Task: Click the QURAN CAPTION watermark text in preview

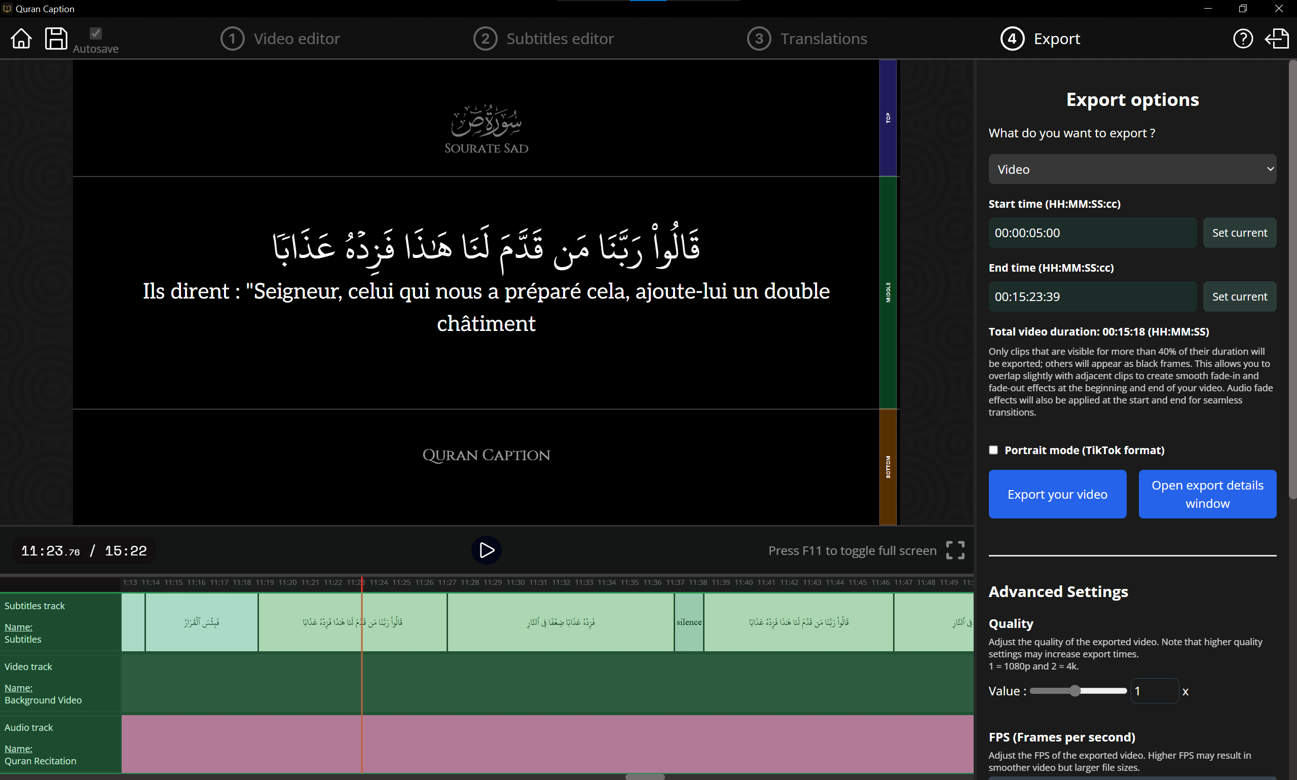Action: 486,455
